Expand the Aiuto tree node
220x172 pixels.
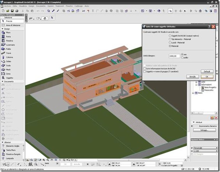193,93
